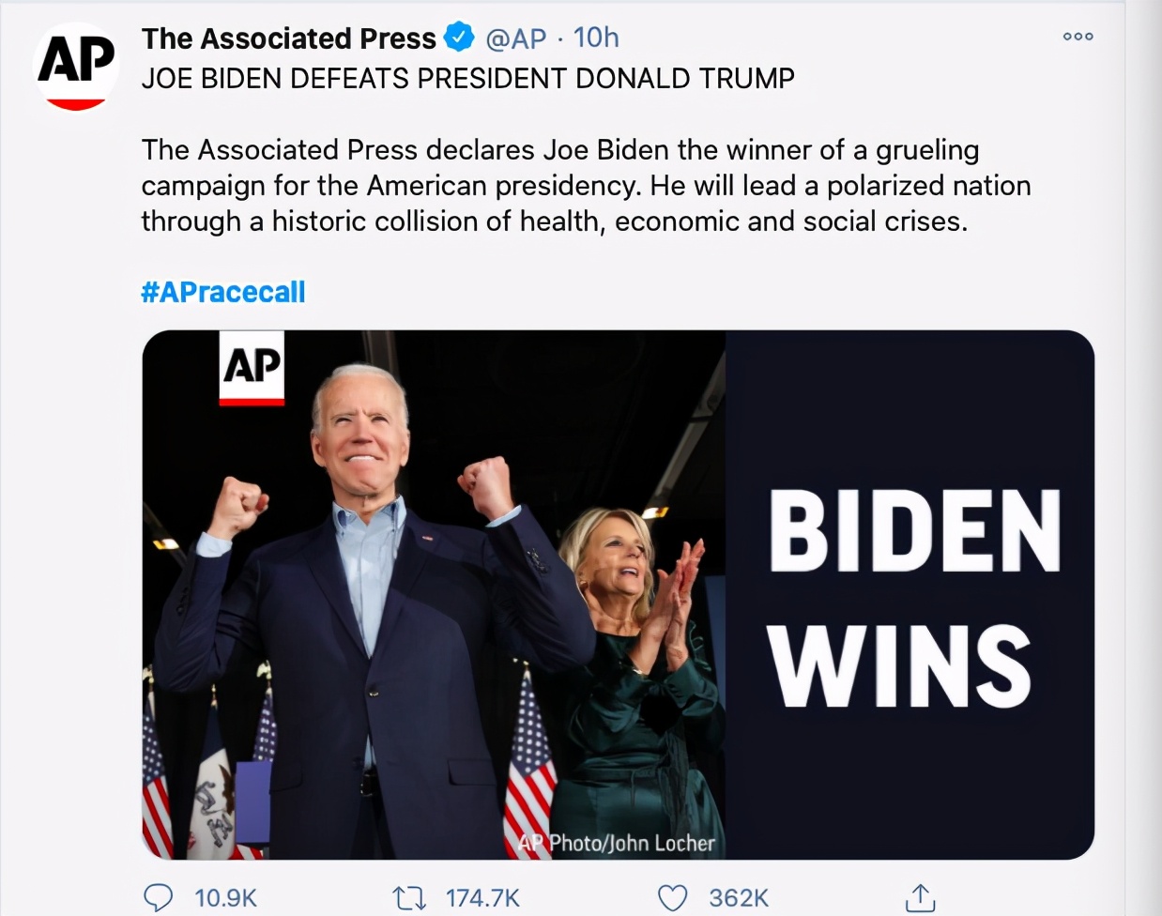Click the JOE BIDEN DEFEATS headline text
This screenshot has width=1162, height=916.
pyautogui.click(x=468, y=78)
